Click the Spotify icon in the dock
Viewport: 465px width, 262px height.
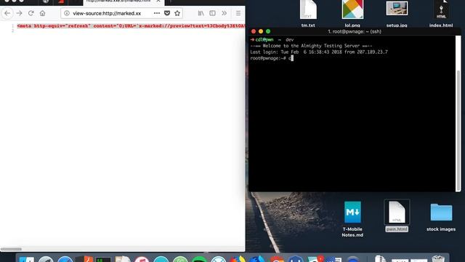pos(200,259)
